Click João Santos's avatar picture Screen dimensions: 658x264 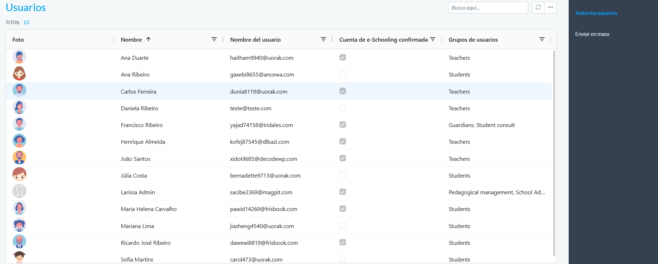19,158
